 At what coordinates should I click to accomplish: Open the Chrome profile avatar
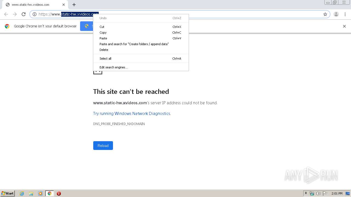[x=336, y=14]
